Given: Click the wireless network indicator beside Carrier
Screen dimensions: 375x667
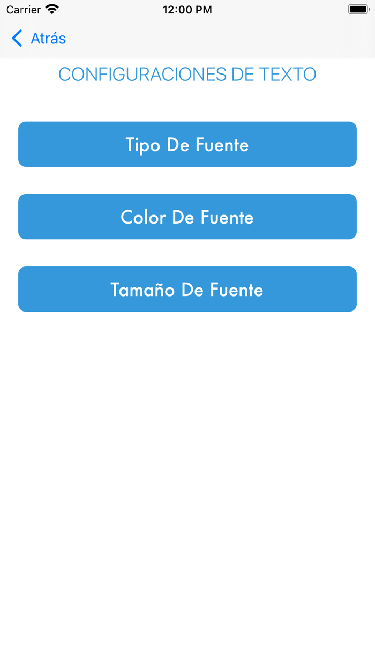Looking at the screenshot, I should [52, 9].
